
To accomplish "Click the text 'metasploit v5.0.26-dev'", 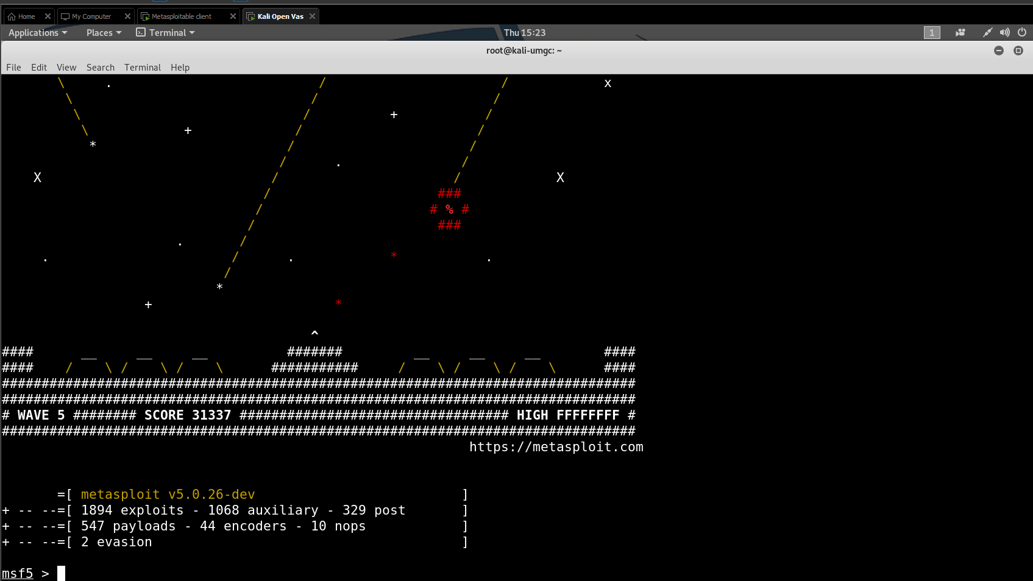I will (168, 495).
